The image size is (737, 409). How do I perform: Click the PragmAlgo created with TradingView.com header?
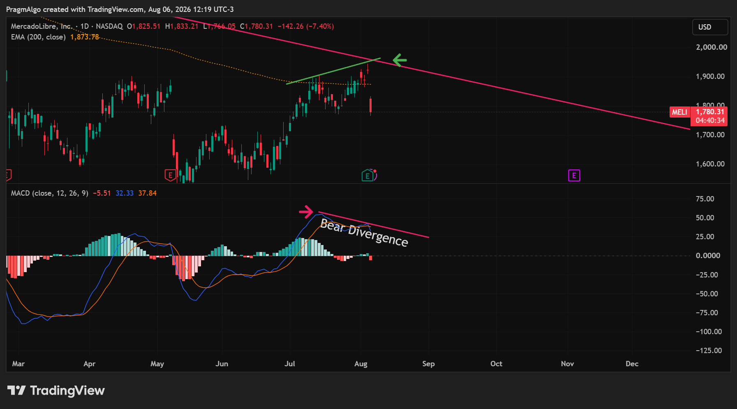click(120, 9)
